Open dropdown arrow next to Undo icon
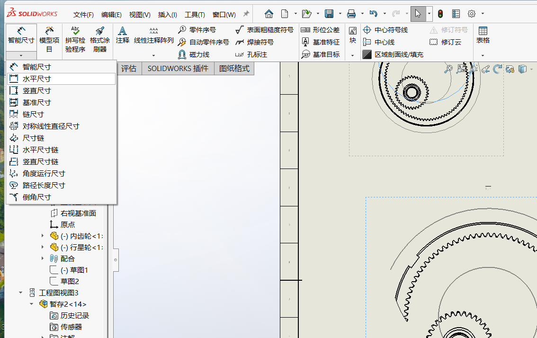The image size is (537, 338). [x=385, y=14]
